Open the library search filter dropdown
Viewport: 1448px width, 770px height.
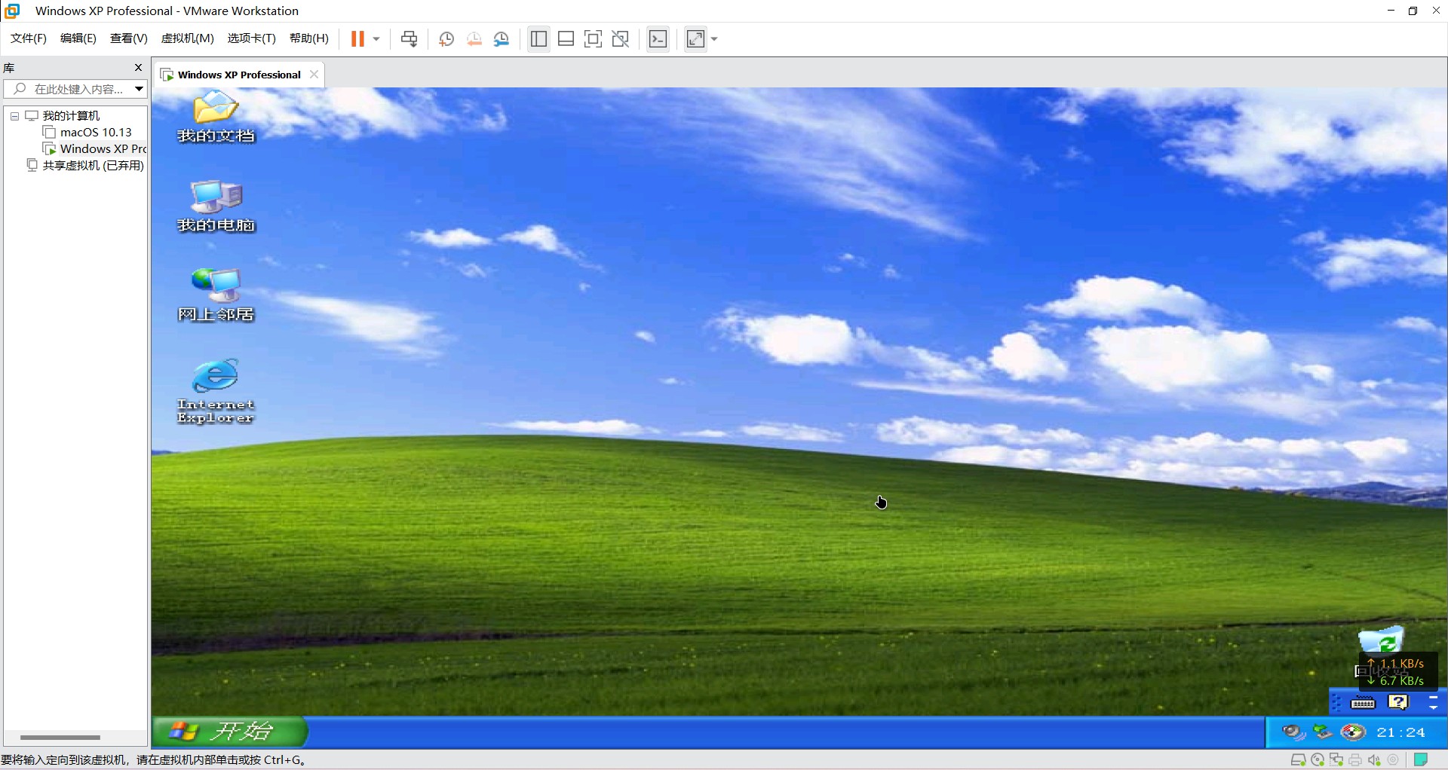[x=139, y=89]
